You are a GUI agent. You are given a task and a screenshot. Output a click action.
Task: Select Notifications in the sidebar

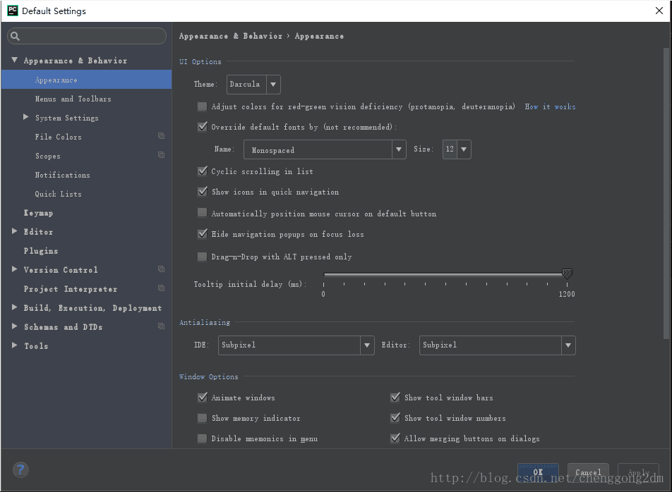coord(61,174)
